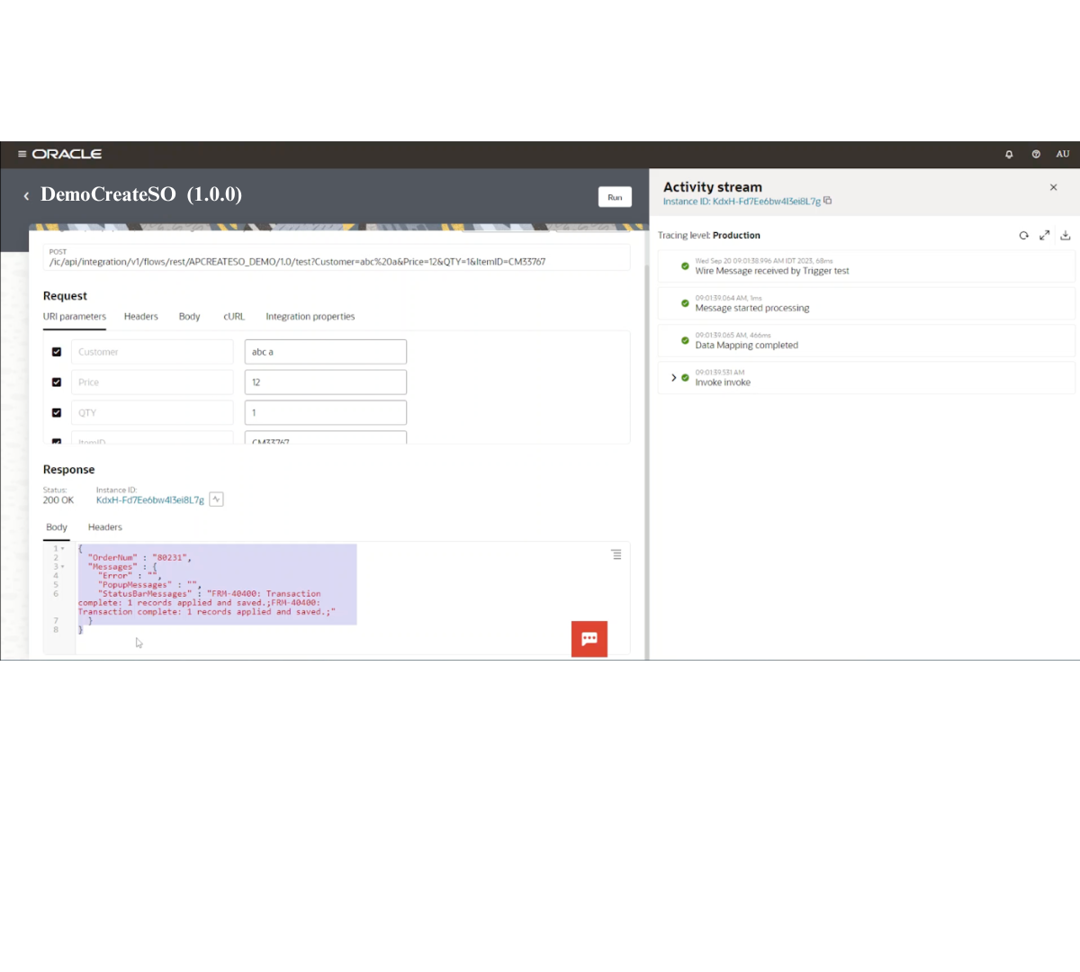Click status icon of Wire Message received

point(685,266)
